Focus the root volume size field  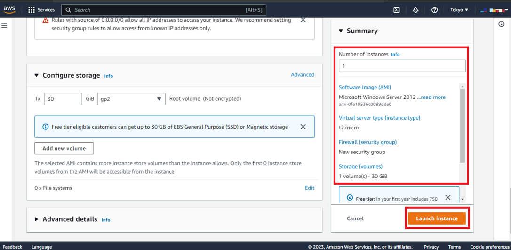click(x=63, y=99)
